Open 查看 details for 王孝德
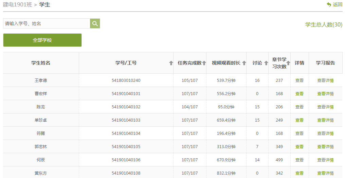The width and height of the screenshot is (345, 178). tap(299, 81)
